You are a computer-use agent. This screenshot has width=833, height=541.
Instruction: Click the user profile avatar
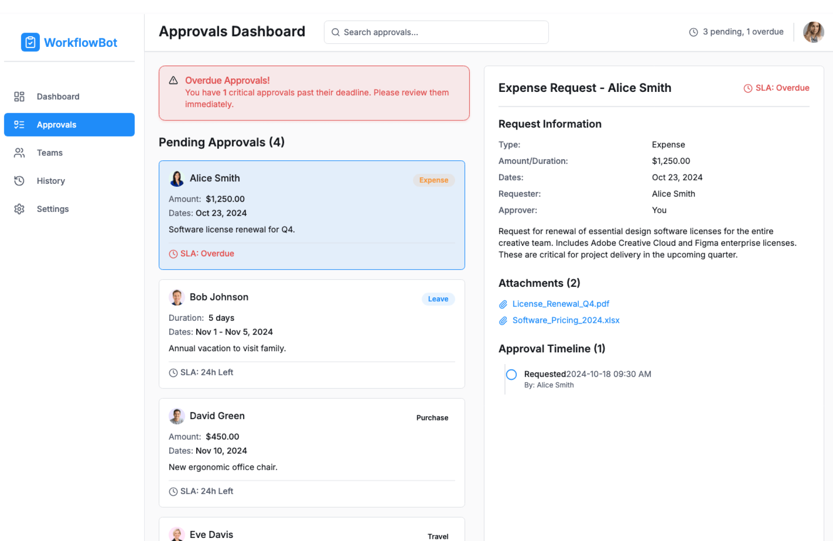click(x=813, y=32)
